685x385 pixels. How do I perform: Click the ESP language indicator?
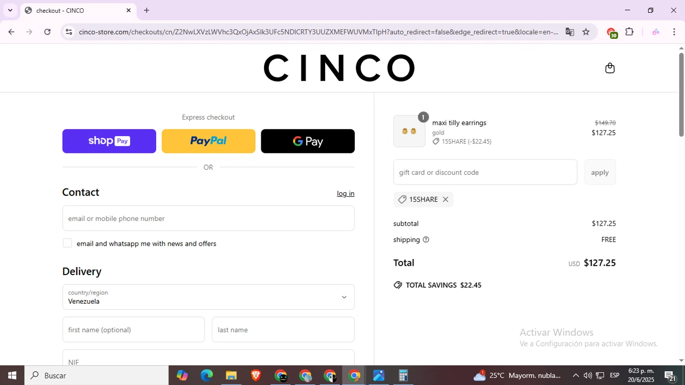point(615,375)
